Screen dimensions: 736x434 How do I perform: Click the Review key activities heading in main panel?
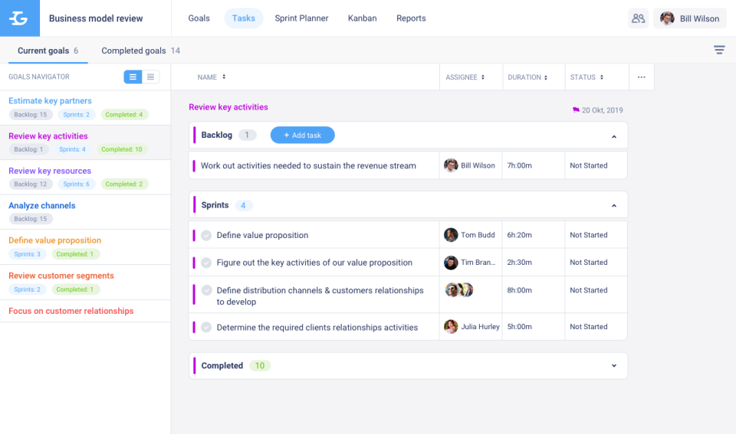click(x=228, y=107)
